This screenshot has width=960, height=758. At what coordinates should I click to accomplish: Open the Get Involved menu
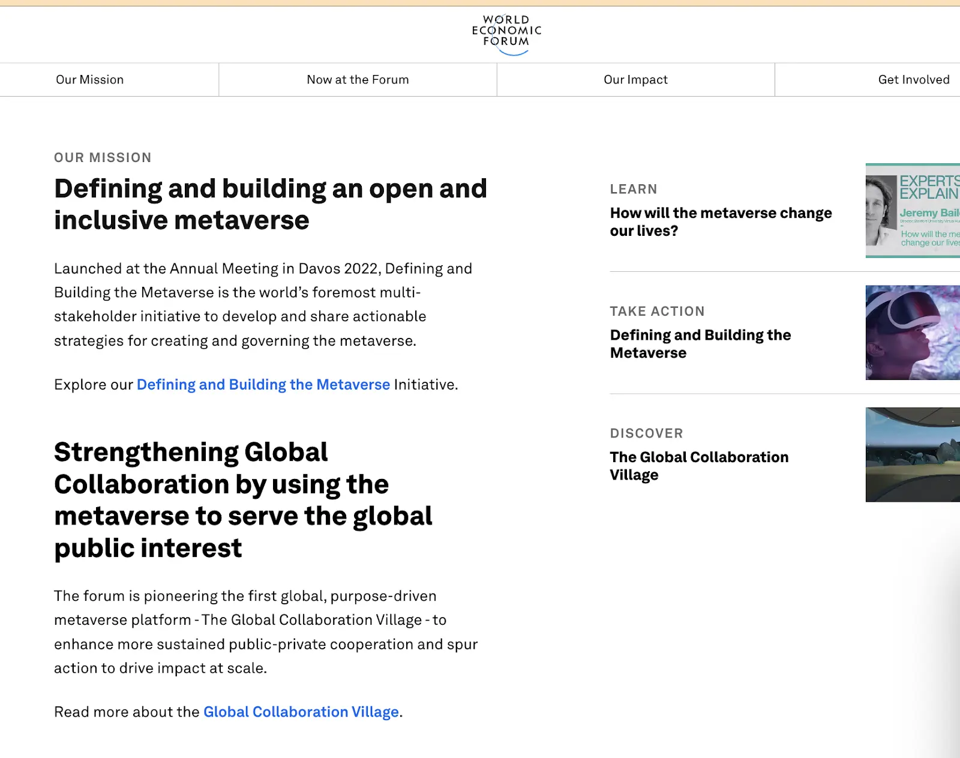click(x=914, y=80)
